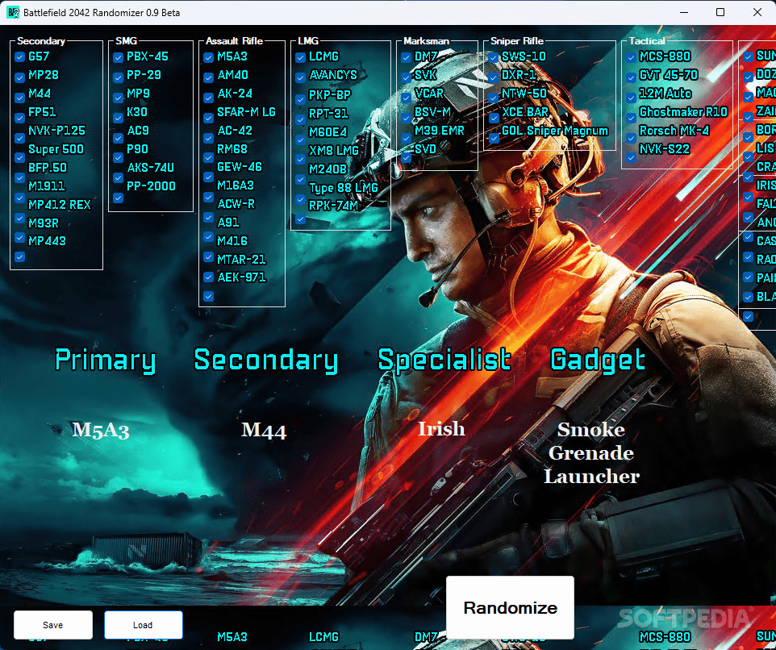This screenshot has width=776, height=650.
Task: Click the Assault Rifle group title
Action: [x=234, y=41]
